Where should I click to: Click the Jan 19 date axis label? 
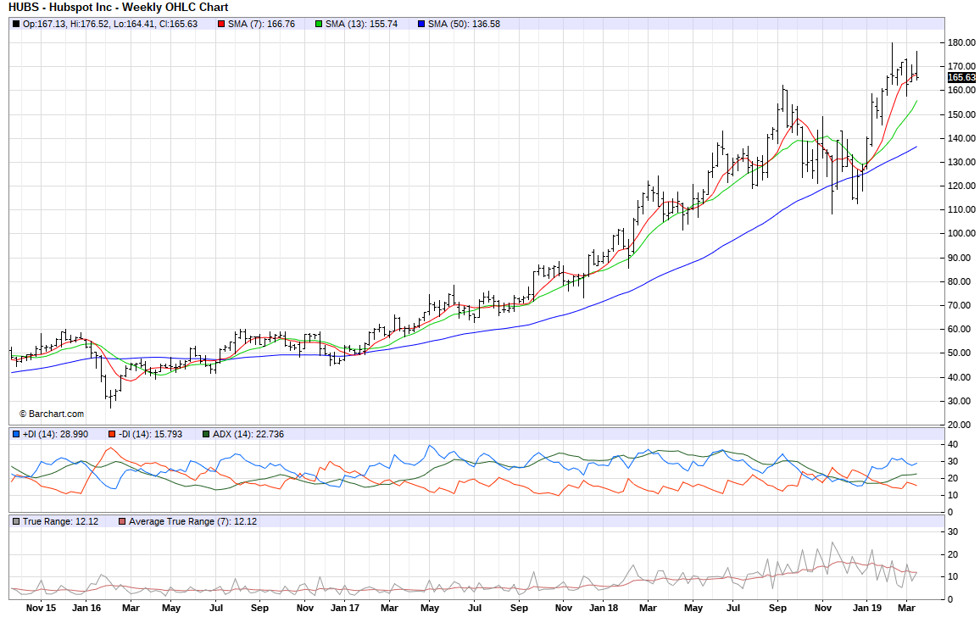(866, 608)
